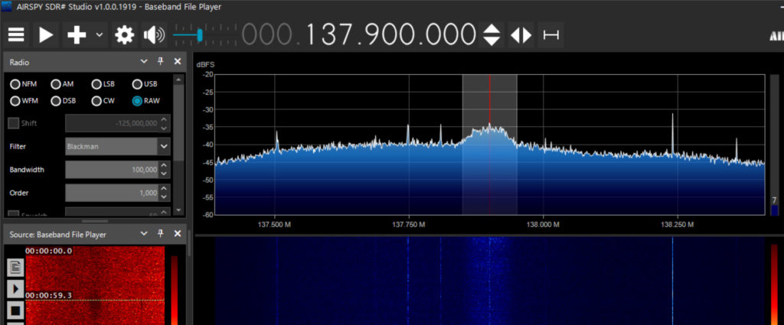This screenshot has width=784, height=325.
Task: Open the hamburger main menu
Action: (x=16, y=35)
